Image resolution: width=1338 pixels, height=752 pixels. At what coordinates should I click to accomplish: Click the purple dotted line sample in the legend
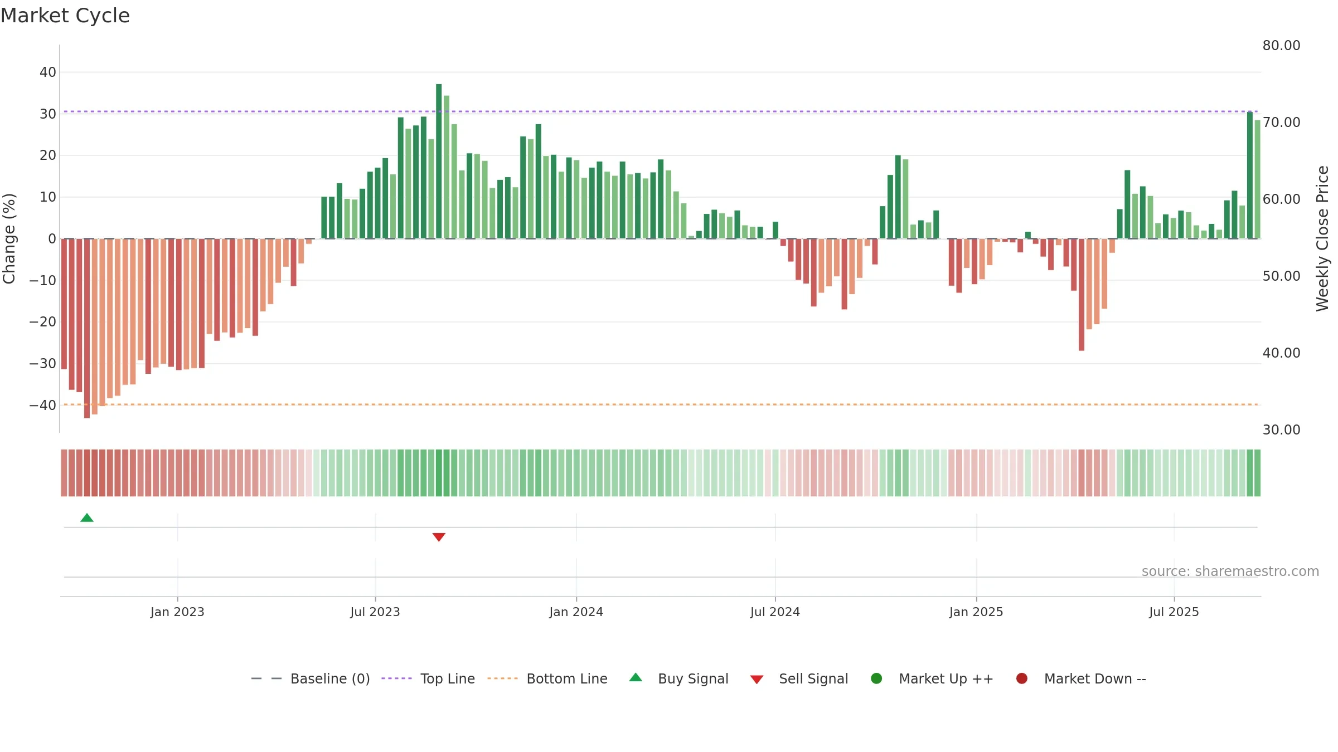[x=396, y=678]
